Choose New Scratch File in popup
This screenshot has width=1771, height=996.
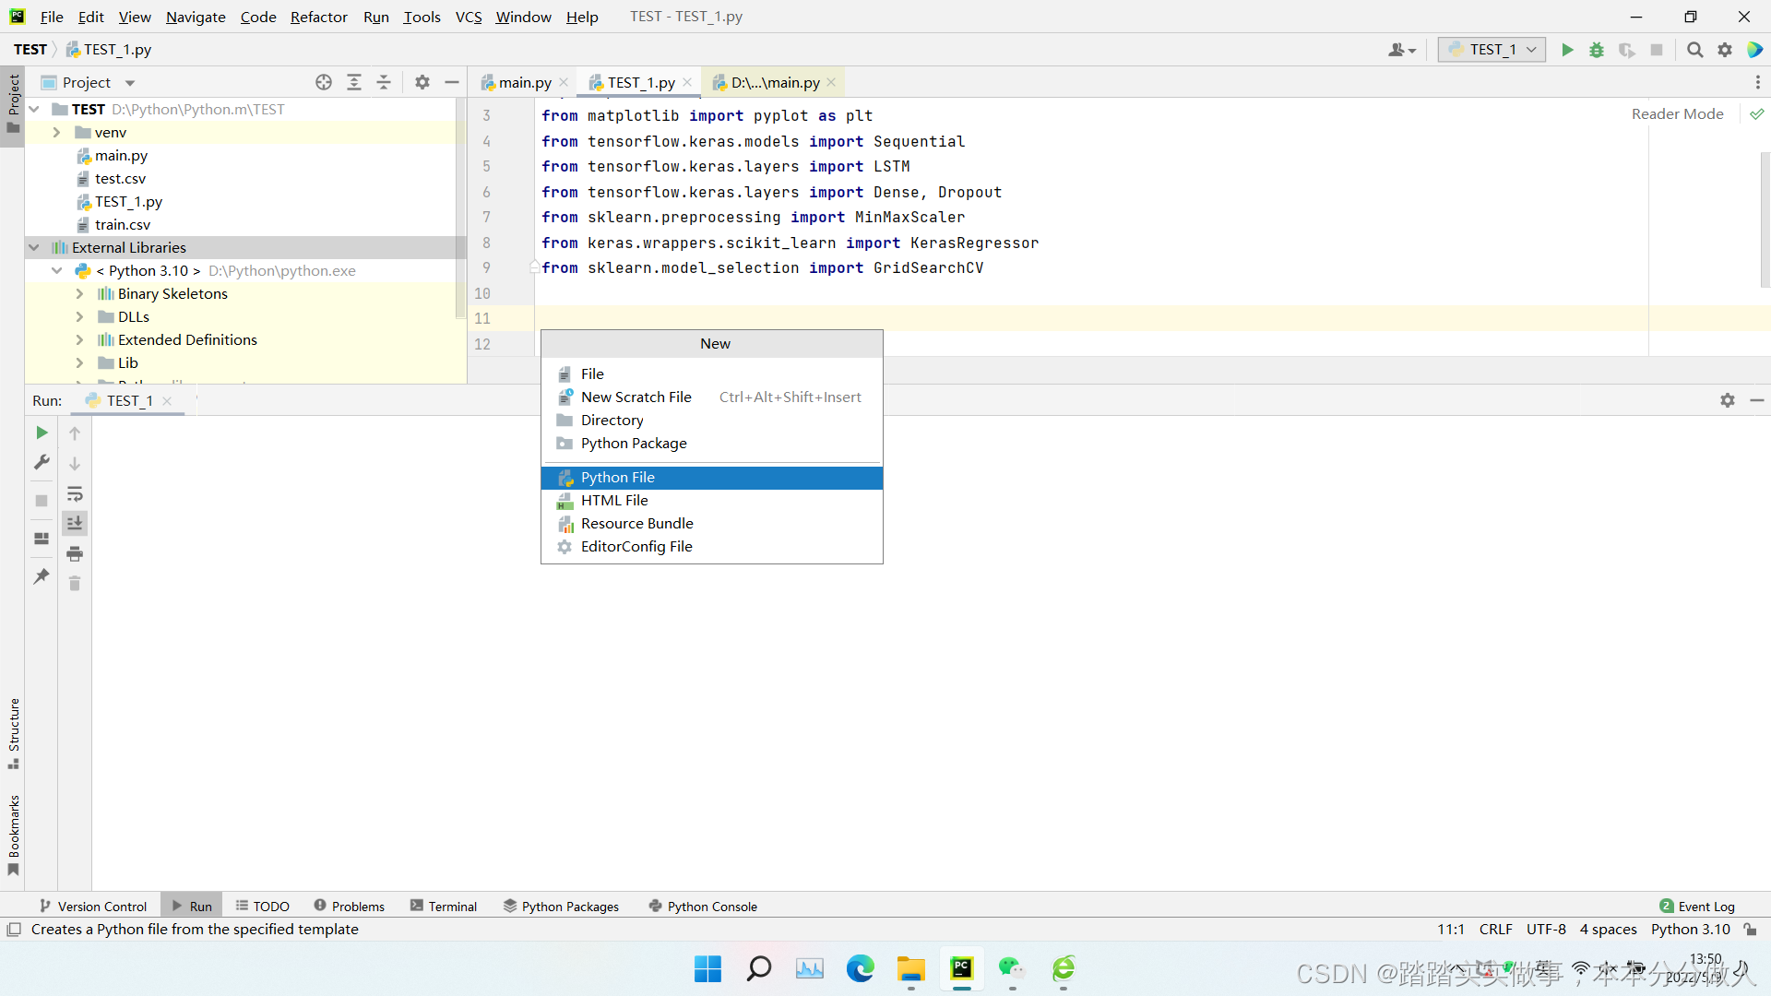711,397
